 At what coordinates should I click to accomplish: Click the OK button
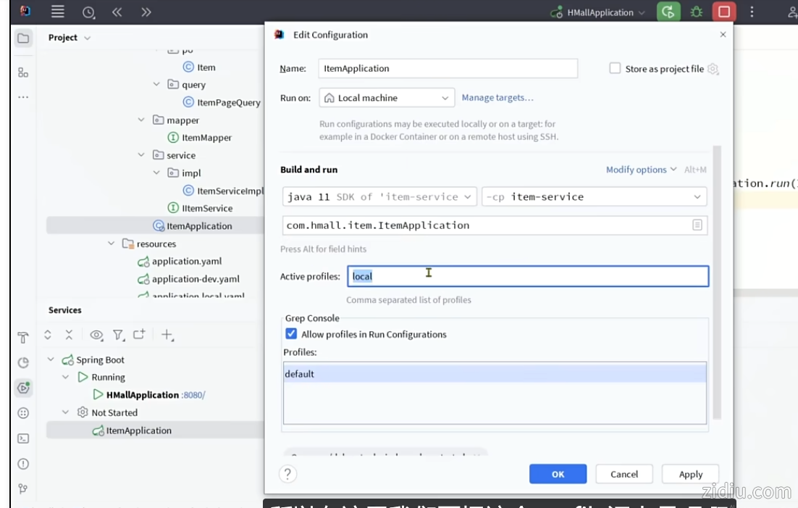[x=558, y=474]
